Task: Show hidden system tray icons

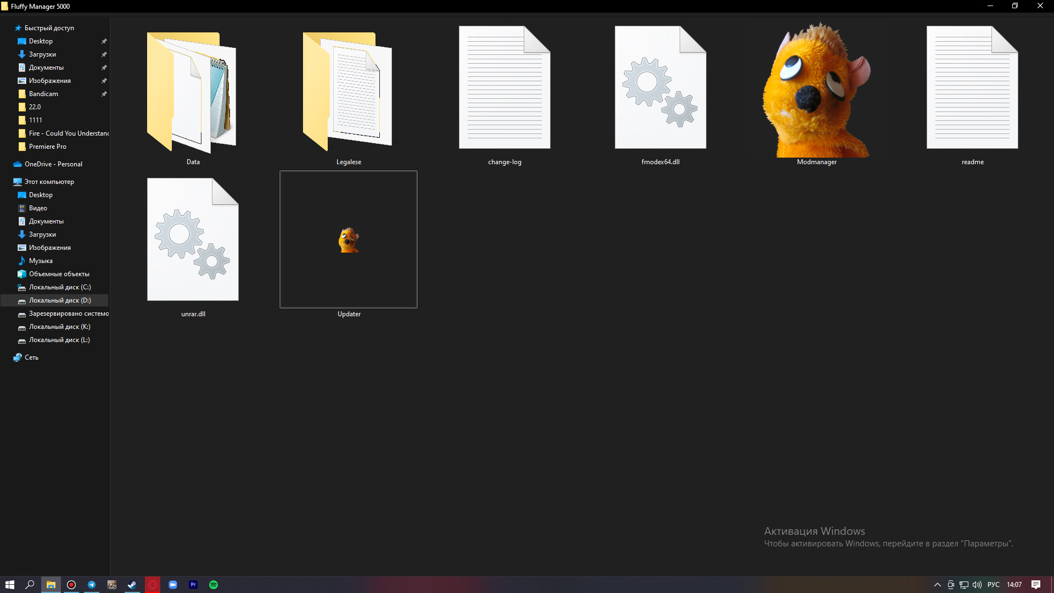Action: (938, 585)
